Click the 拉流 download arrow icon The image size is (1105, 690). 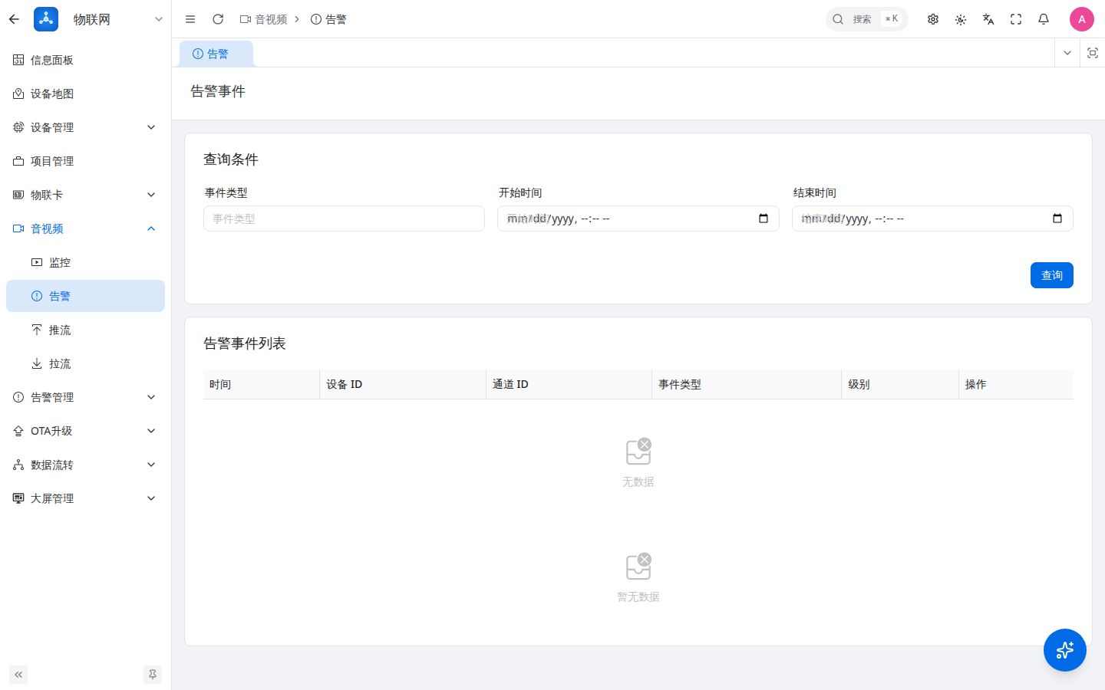click(37, 363)
